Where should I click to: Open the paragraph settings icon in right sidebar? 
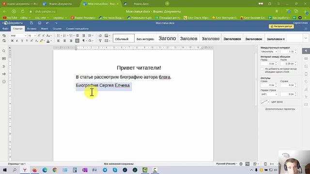tap(306, 51)
